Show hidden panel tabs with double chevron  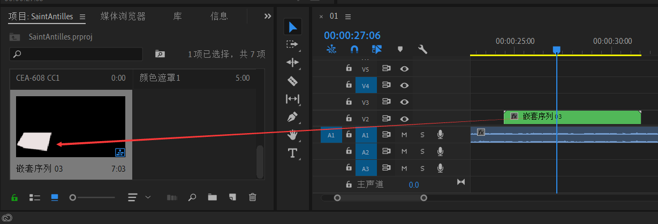click(268, 17)
